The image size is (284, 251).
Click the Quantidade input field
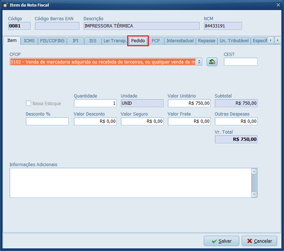[95, 103]
